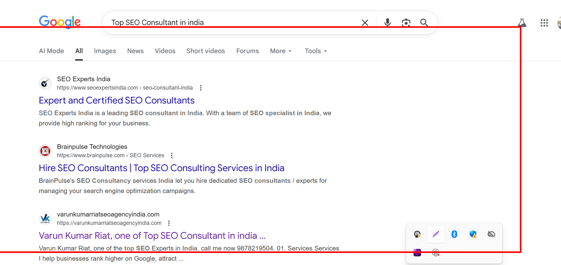This screenshot has height=265, width=561.
Task: Submit search with magnifying glass icon
Action: tap(424, 23)
